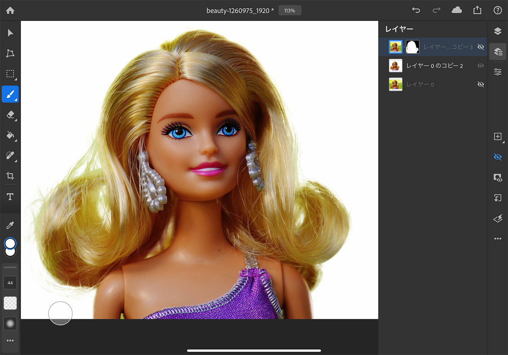
Task: Open layer properties panel
Action: (x=498, y=72)
